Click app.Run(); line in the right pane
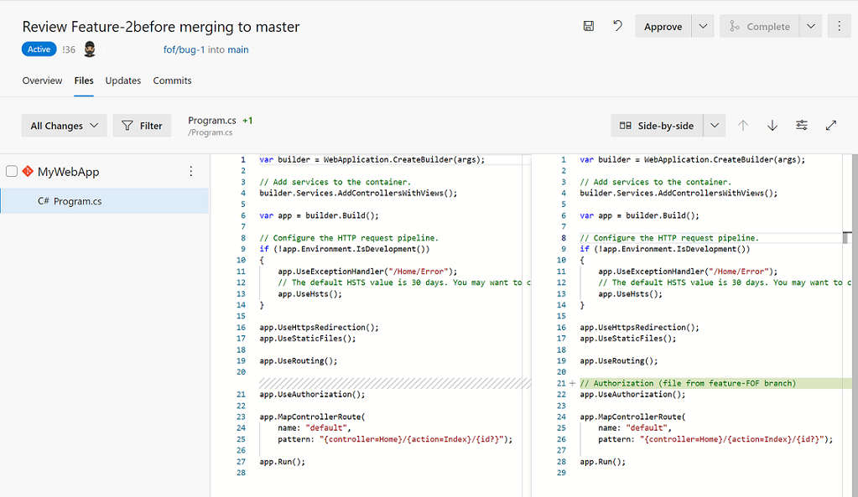The width and height of the screenshot is (858, 497). (602, 462)
